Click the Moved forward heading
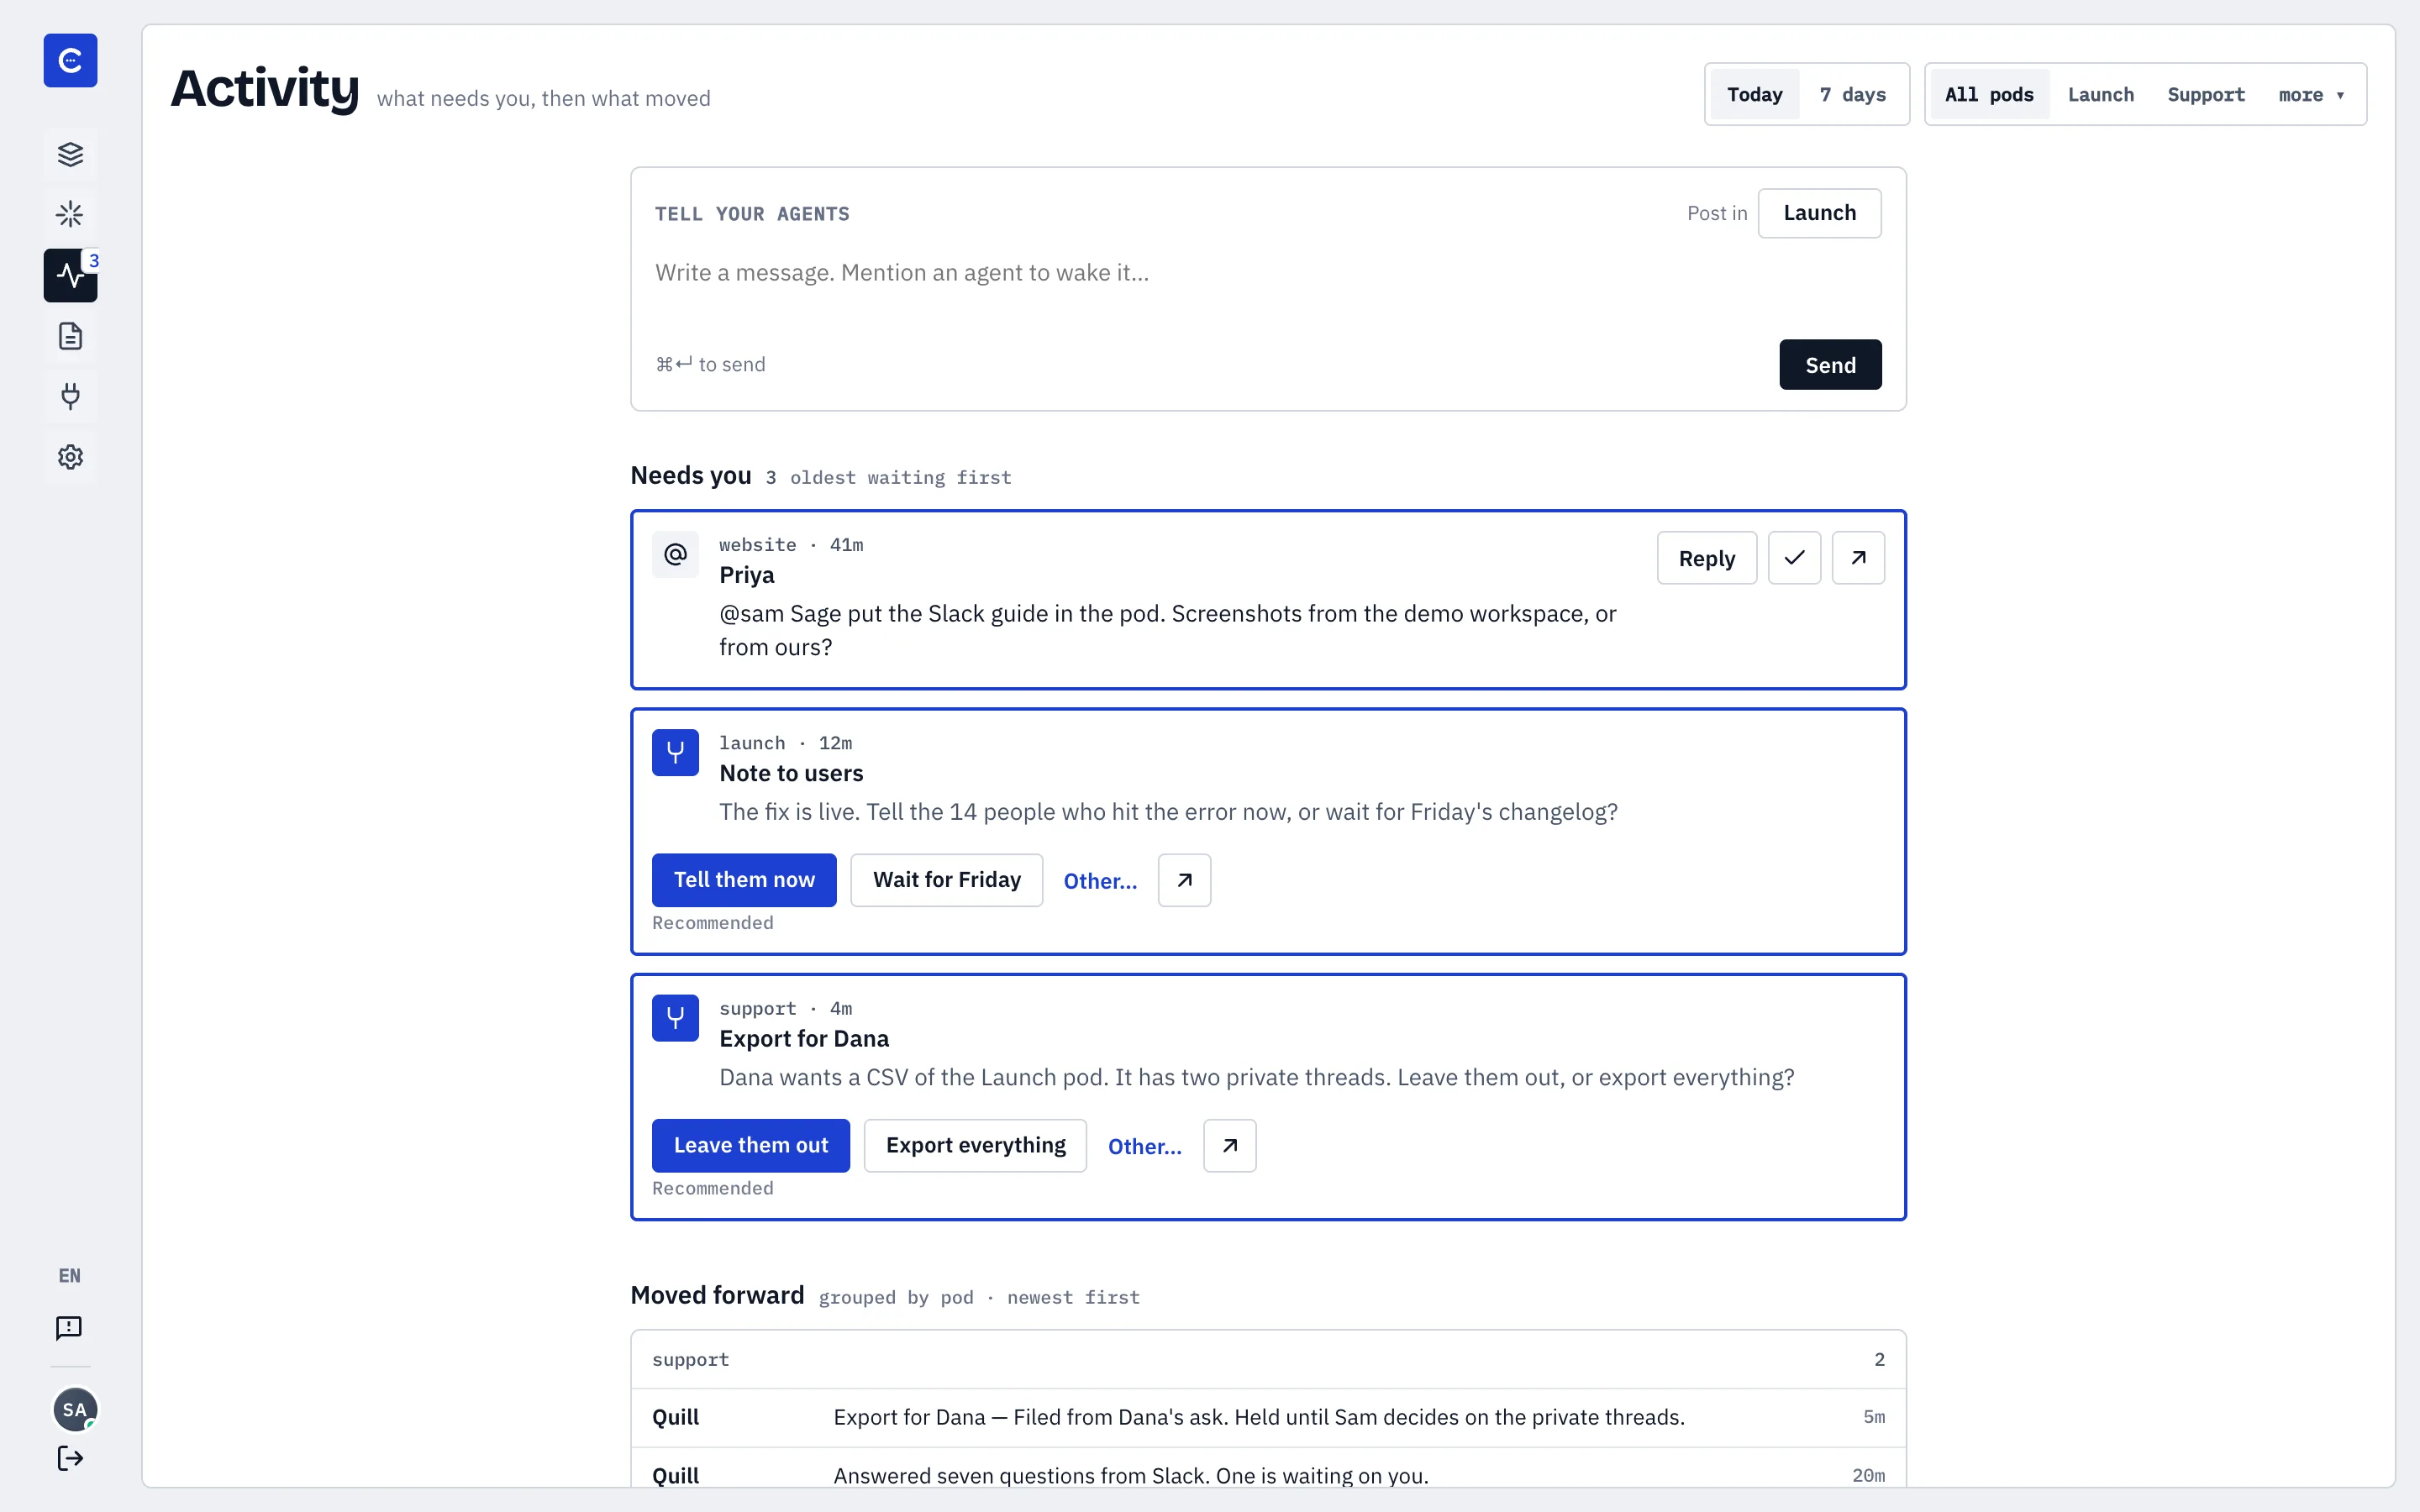Image resolution: width=2420 pixels, height=1512 pixels. (x=717, y=1295)
